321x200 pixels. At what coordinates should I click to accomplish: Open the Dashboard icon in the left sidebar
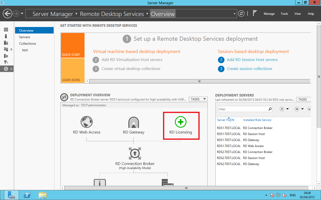click(x=6, y=30)
